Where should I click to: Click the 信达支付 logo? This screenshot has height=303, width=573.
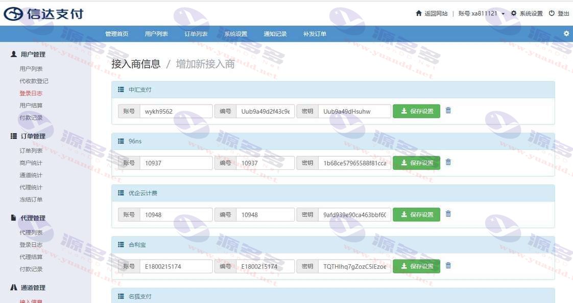click(43, 13)
